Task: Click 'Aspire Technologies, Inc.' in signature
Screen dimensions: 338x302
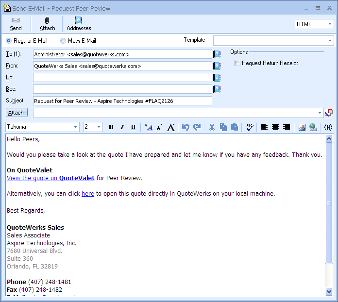Action: point(42,243)
